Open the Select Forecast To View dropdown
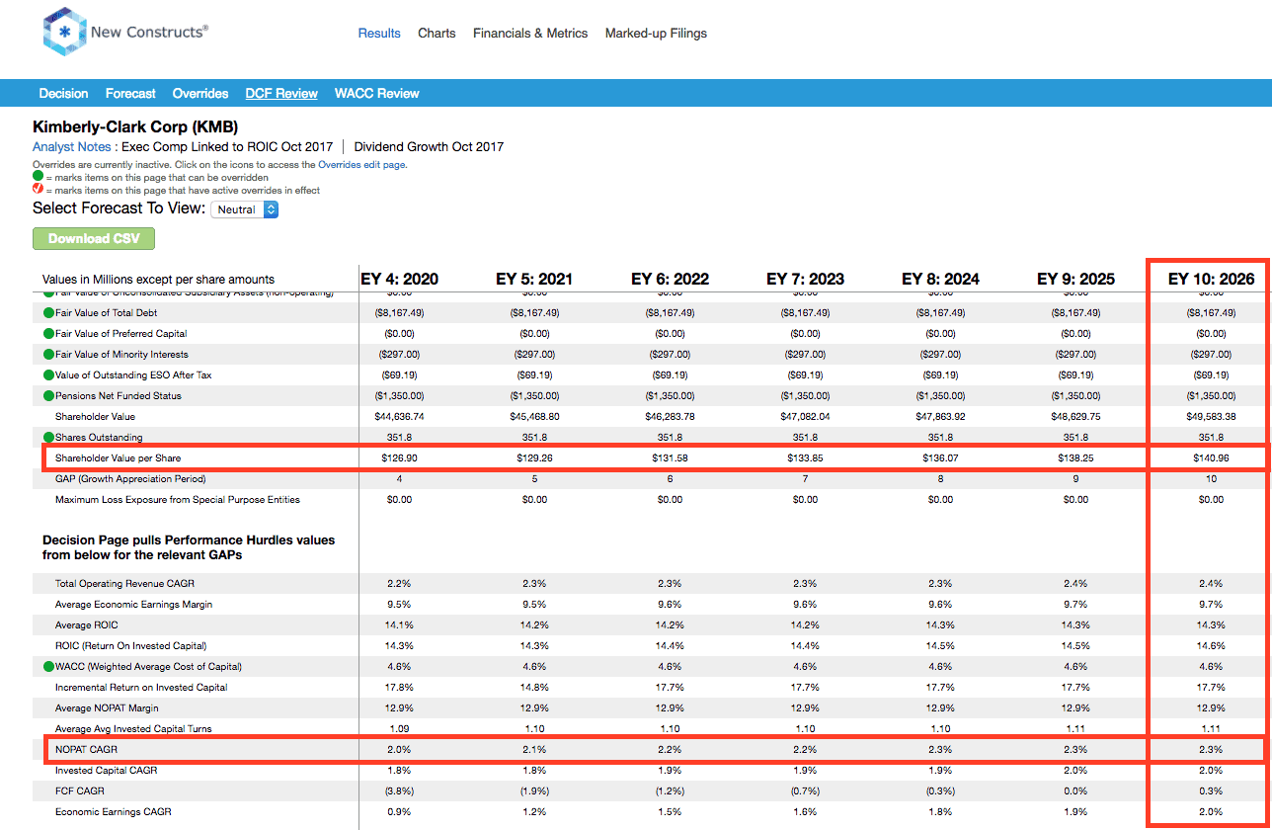Viewport: 1272px width, 830px height. pos(245,209)
